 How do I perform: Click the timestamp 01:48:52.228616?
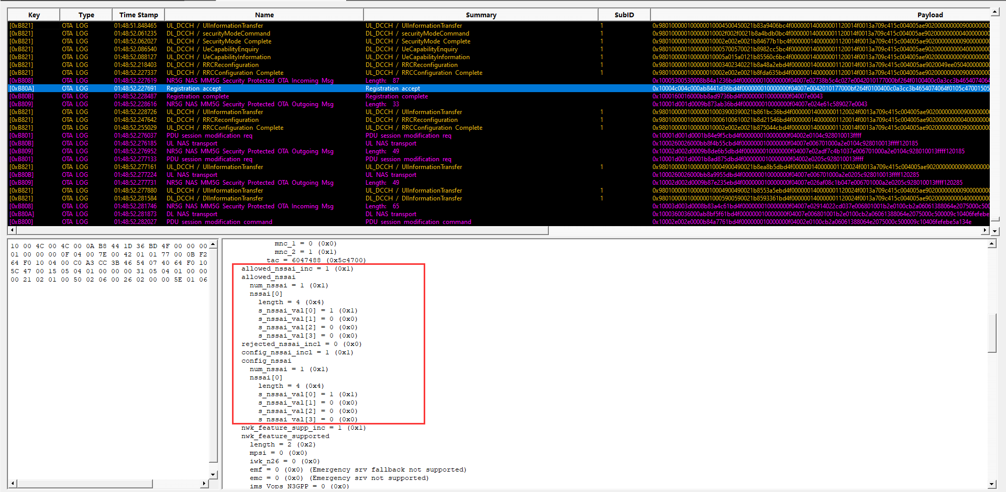(135, 104)
